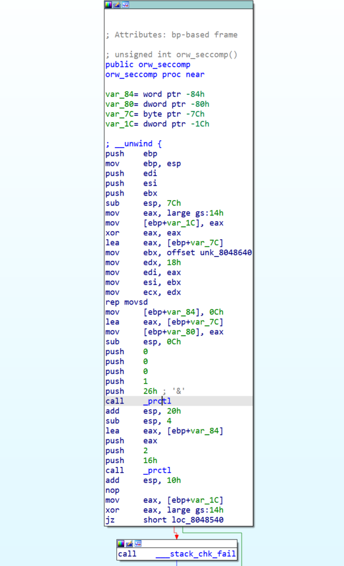344x566 pixels.
Task: Click the 'push ebp' instruction
Action: [131, 154]
